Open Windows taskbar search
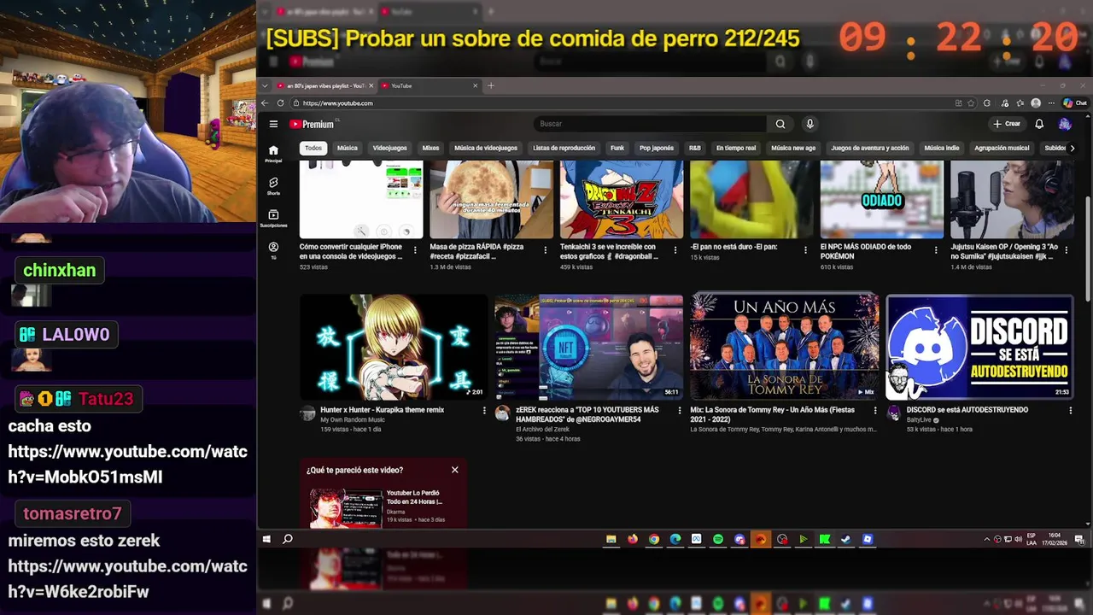The height and width of the screenshot is (615, 1093). click(288, 539)
